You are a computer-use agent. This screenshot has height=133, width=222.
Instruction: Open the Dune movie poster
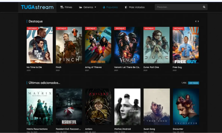coord(157,45)
